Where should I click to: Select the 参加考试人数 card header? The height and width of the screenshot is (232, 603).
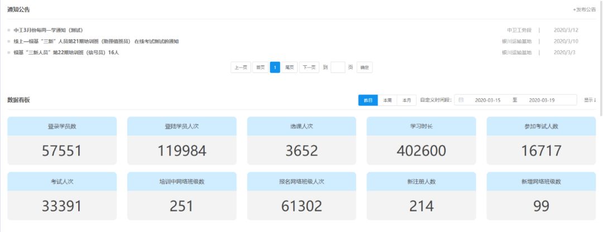click(x=541, y=126)
